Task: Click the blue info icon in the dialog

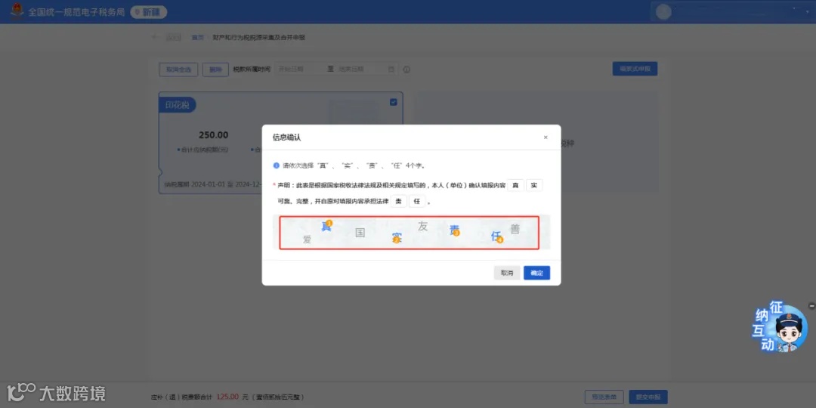Action: pos(277,165)
